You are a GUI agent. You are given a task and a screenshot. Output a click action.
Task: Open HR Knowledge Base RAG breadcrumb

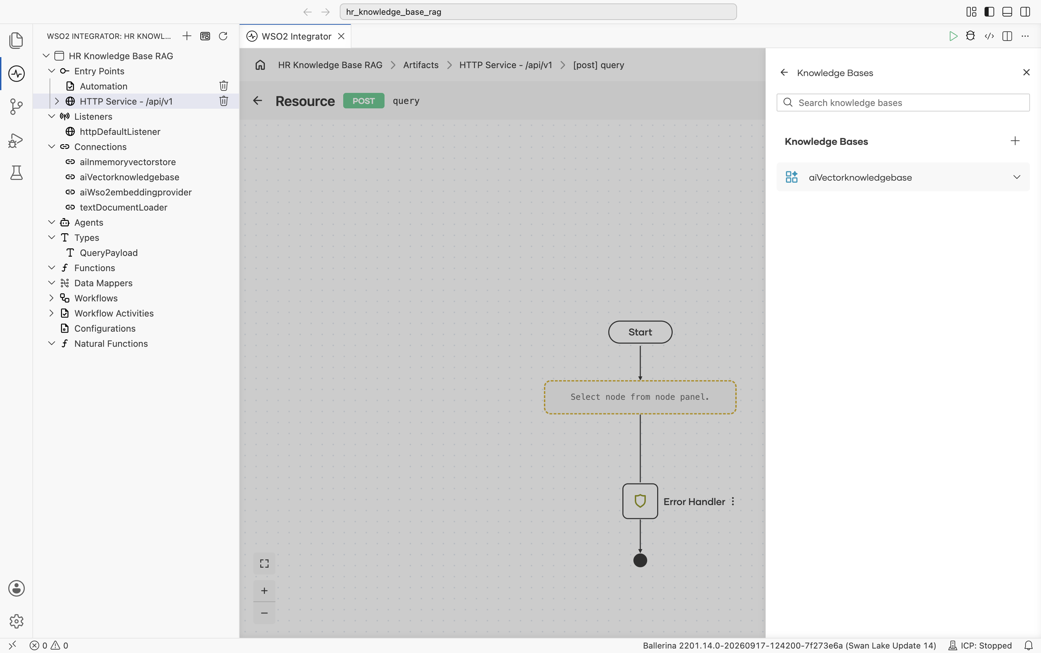click(x=330, y=65)
